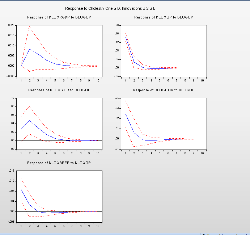Image resolution: width=250 pixels, height=235 pixels.
Task: Click the 'Response of DLOGLTIR to DLOGOP' title
Action: (164, 90)
